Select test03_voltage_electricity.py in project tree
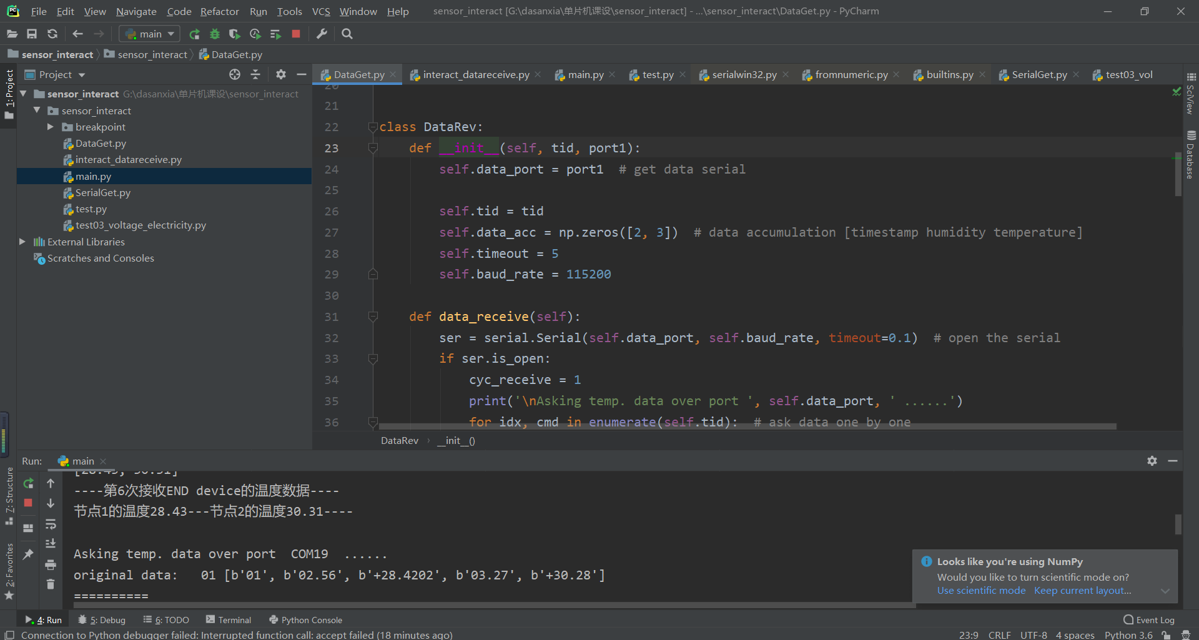Viewport: 1199px width, 640px height. (x=141, y=225)
